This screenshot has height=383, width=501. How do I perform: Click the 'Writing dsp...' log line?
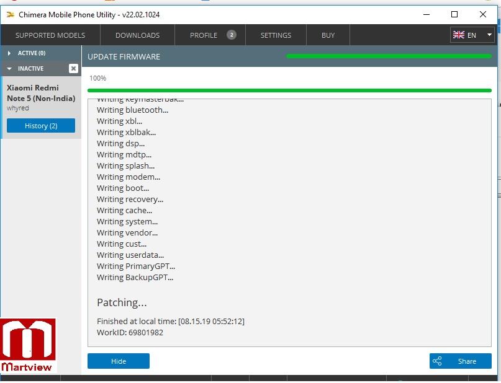pyautogui.click(x=121, y=144)
